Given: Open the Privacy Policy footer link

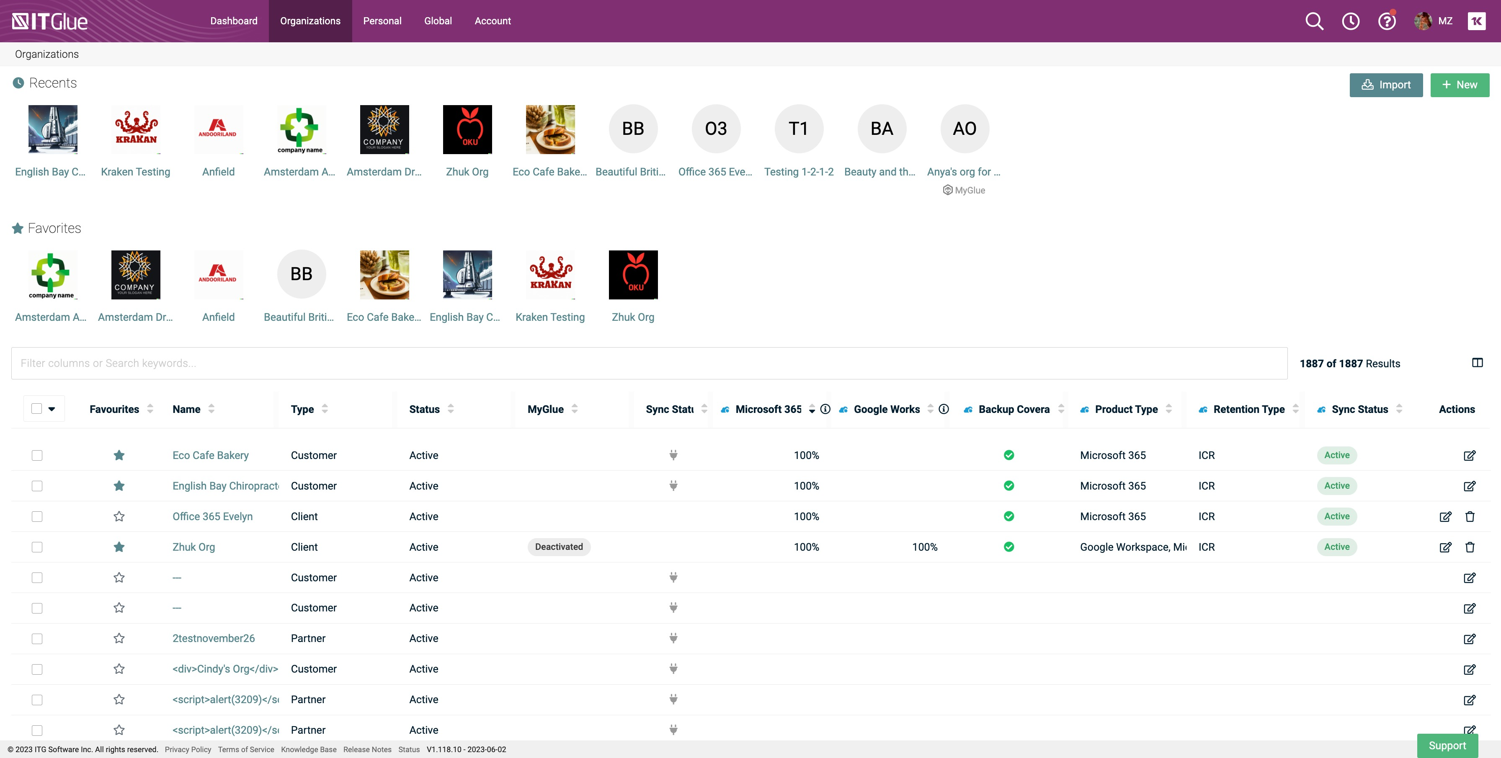Looking at the screenshot, I should point(188,749).
